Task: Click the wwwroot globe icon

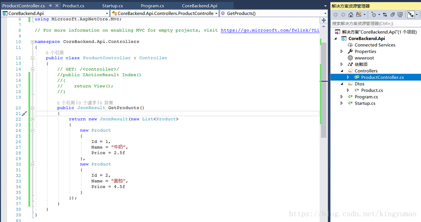Action: coord(350,58)
